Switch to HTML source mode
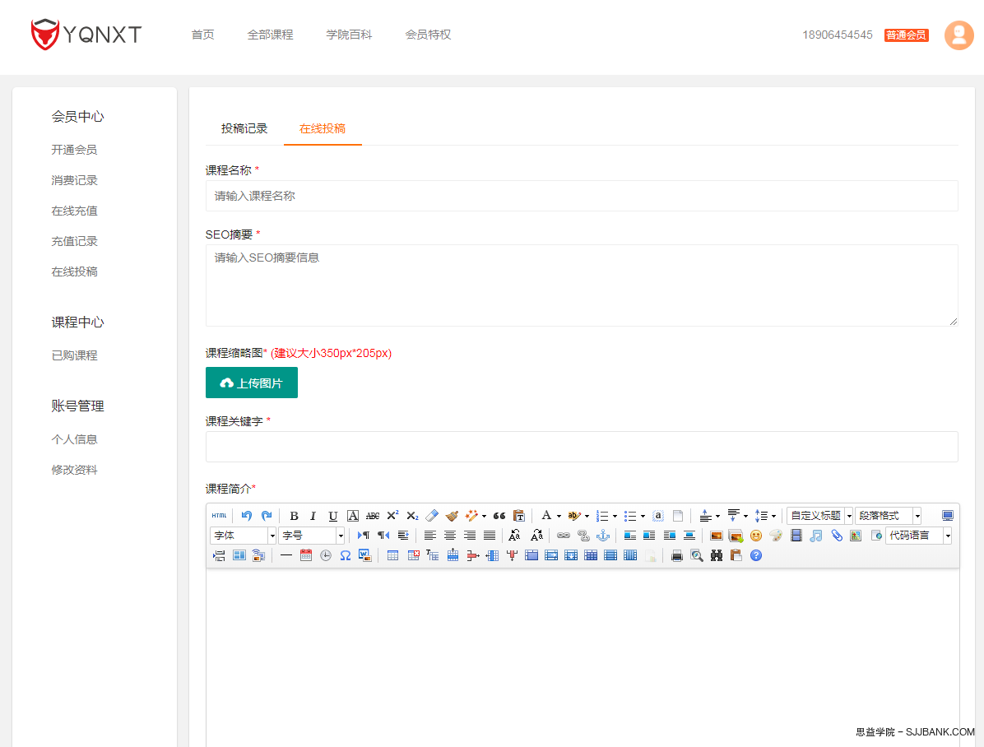Image resolution: width=984 pixels, height=747 pixels. pyautogui.click(x=219, y=516)
